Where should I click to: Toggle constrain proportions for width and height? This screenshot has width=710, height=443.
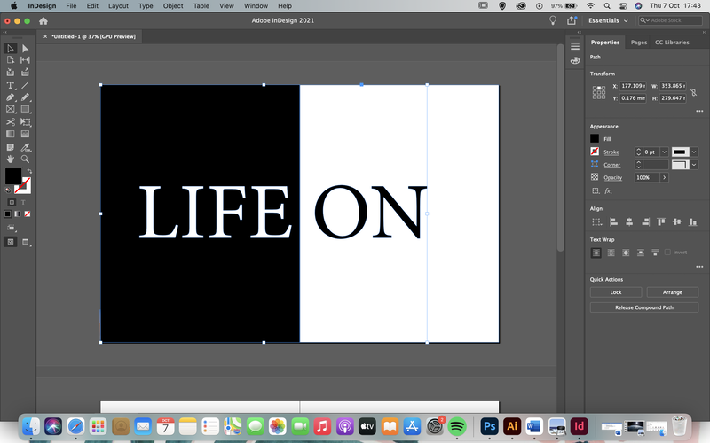pyautogui.click(x=694, y=92)
